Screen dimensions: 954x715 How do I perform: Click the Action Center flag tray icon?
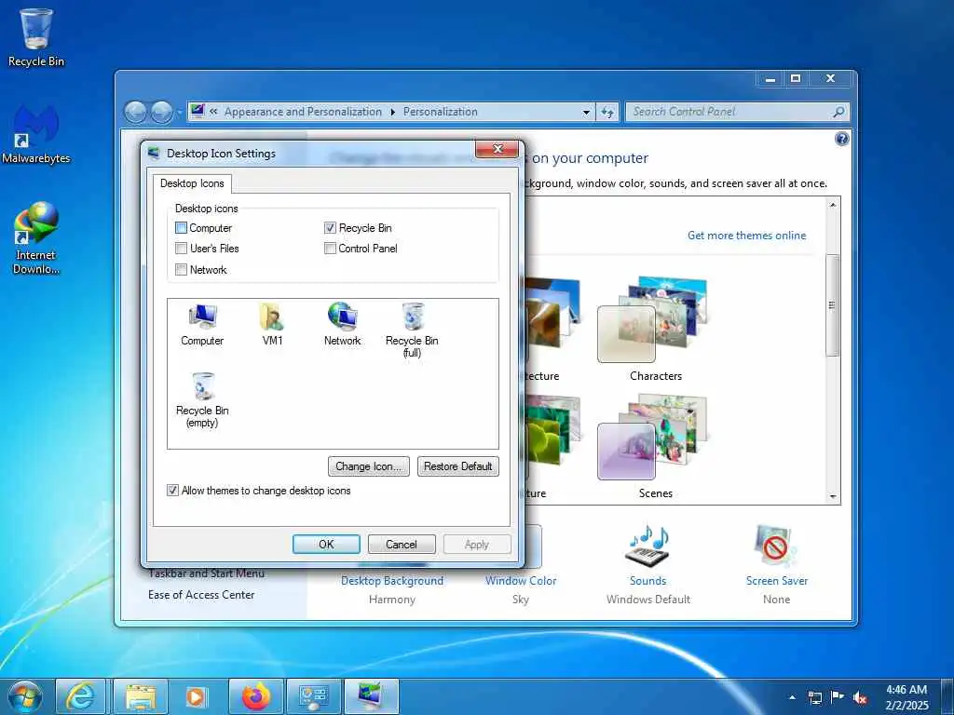[838, 697]
